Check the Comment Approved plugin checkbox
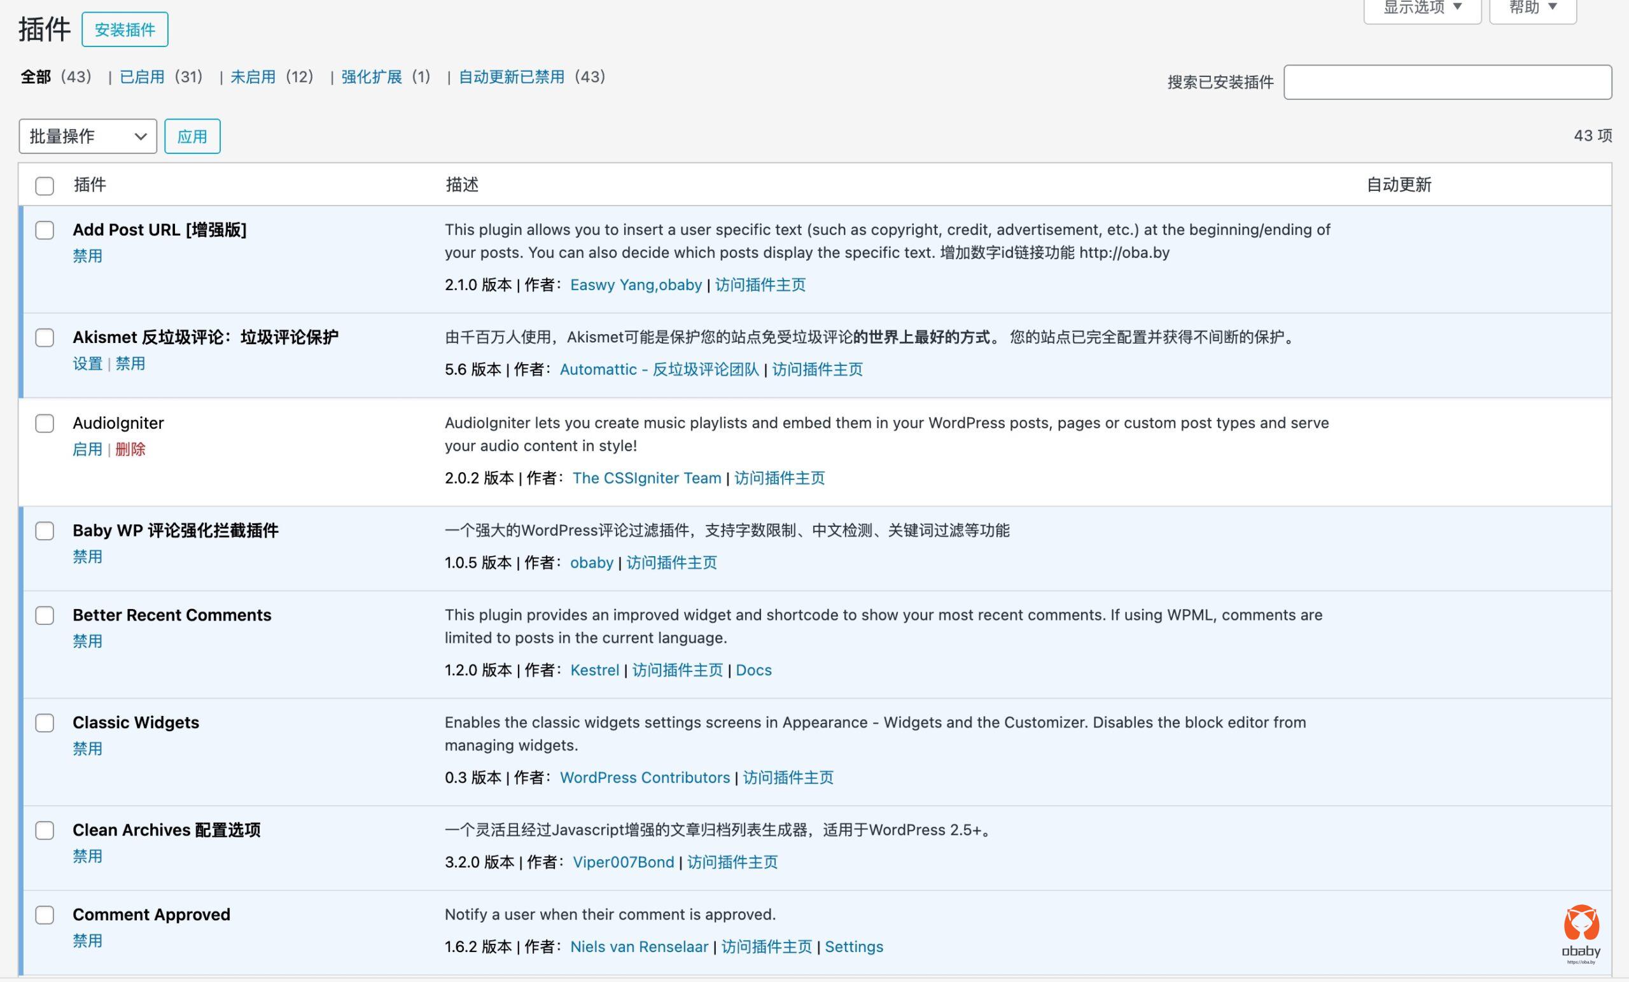This screenshot has height=982, width=1629. click(x=45, y=915)
